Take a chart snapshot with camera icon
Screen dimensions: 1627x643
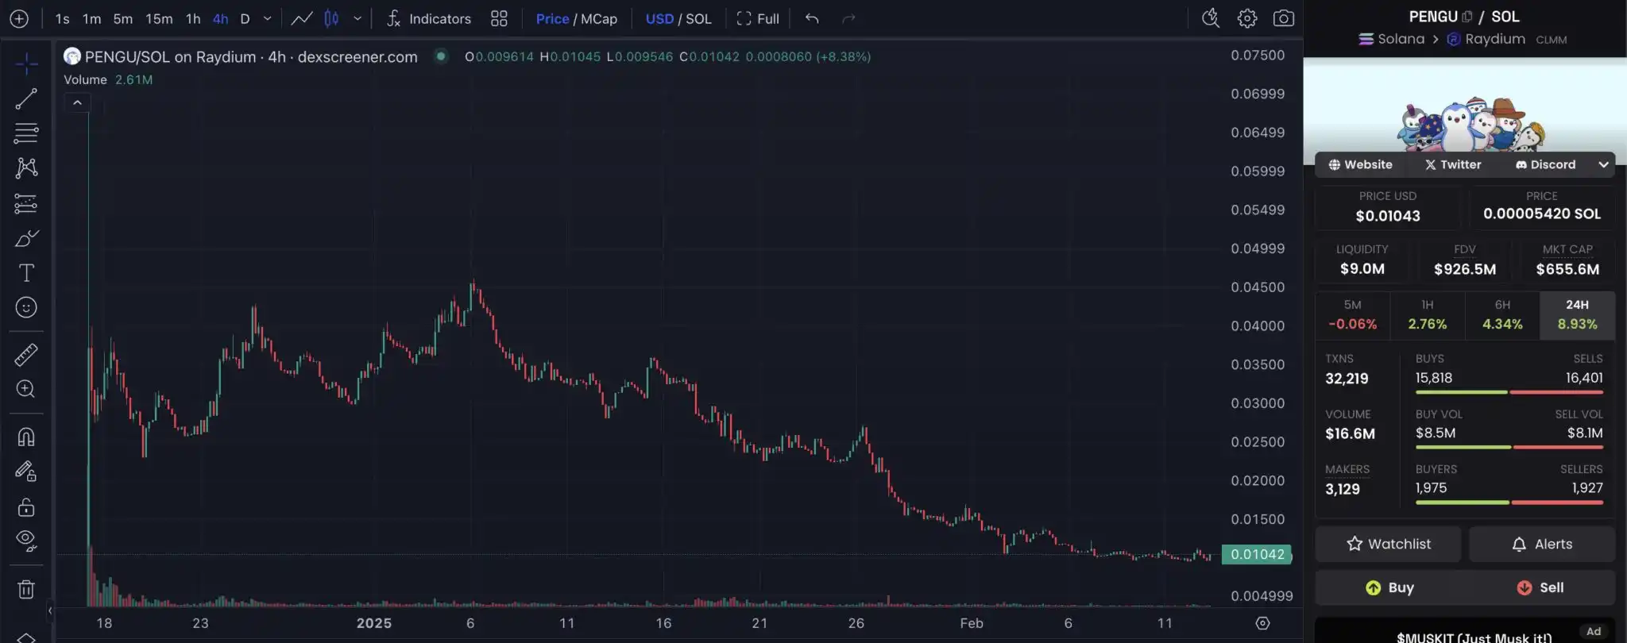pos(1283,18)
